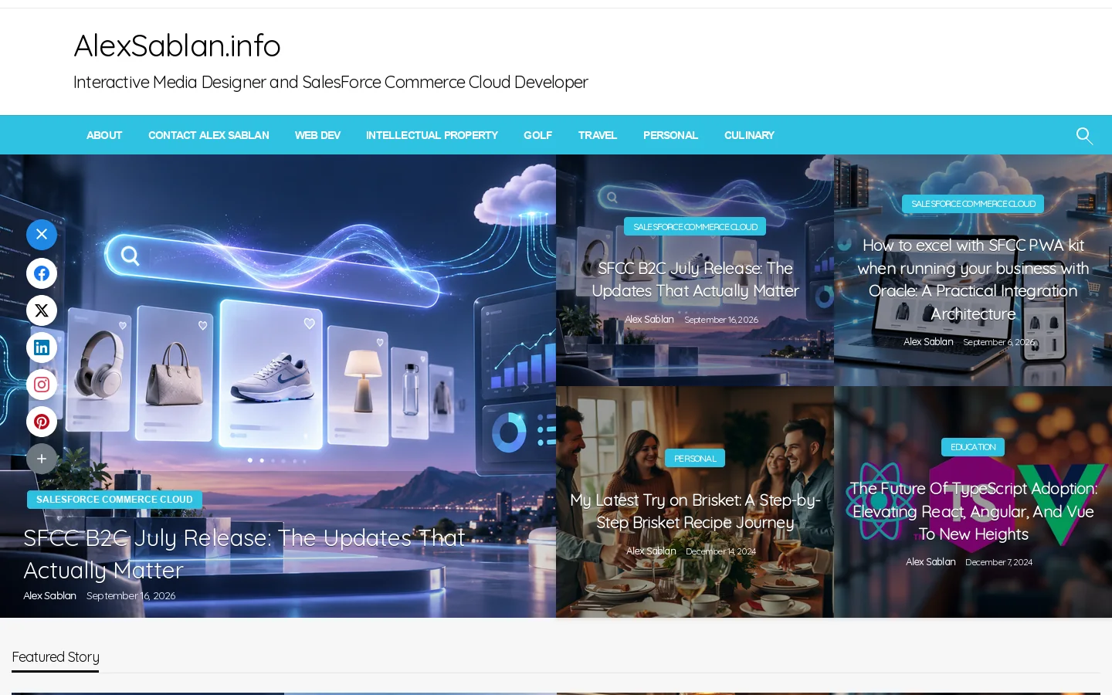Share via the LinkedIn icon

click(42, 347)
